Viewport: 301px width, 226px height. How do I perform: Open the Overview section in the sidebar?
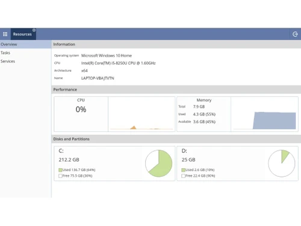click(25, 44)
